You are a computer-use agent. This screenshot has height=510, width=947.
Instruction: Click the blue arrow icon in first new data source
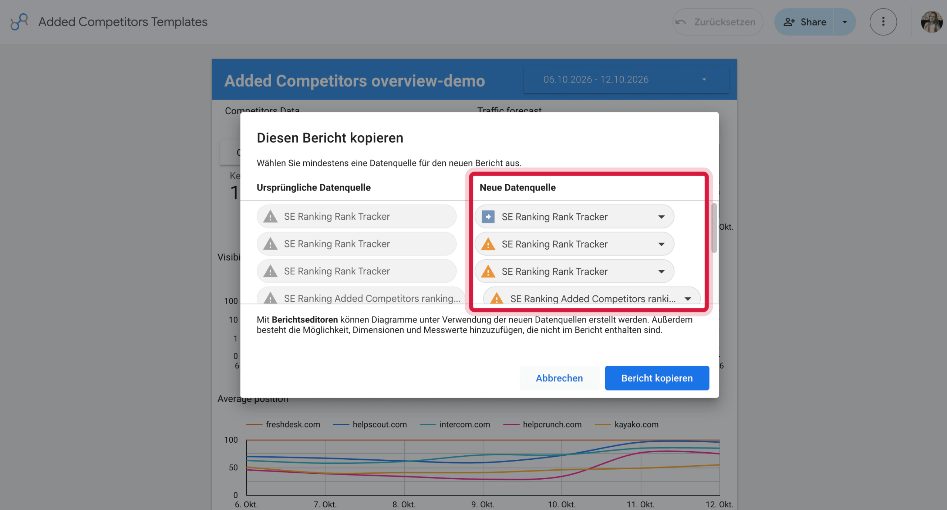point(488,217)
